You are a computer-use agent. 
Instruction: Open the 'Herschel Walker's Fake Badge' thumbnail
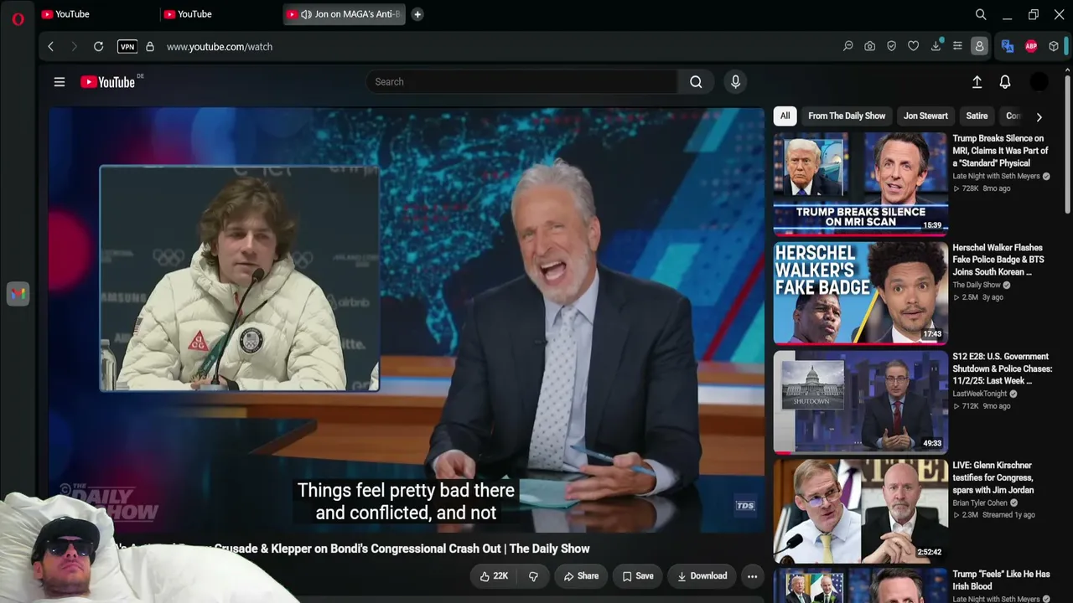[x=860, y=292]
